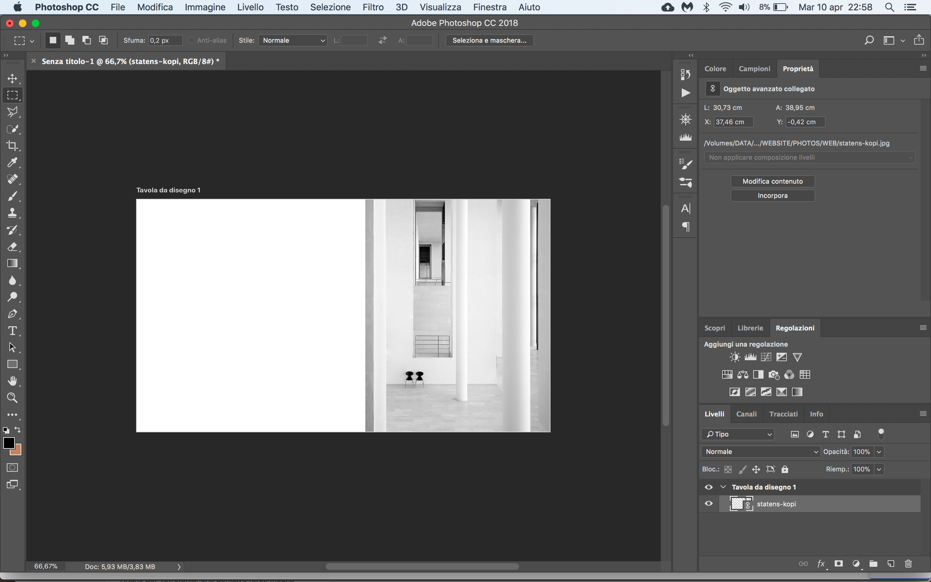Viewport: 931px width, 582px height.
Task: Create a new layer with bottom icon
Action: point(891,564)
